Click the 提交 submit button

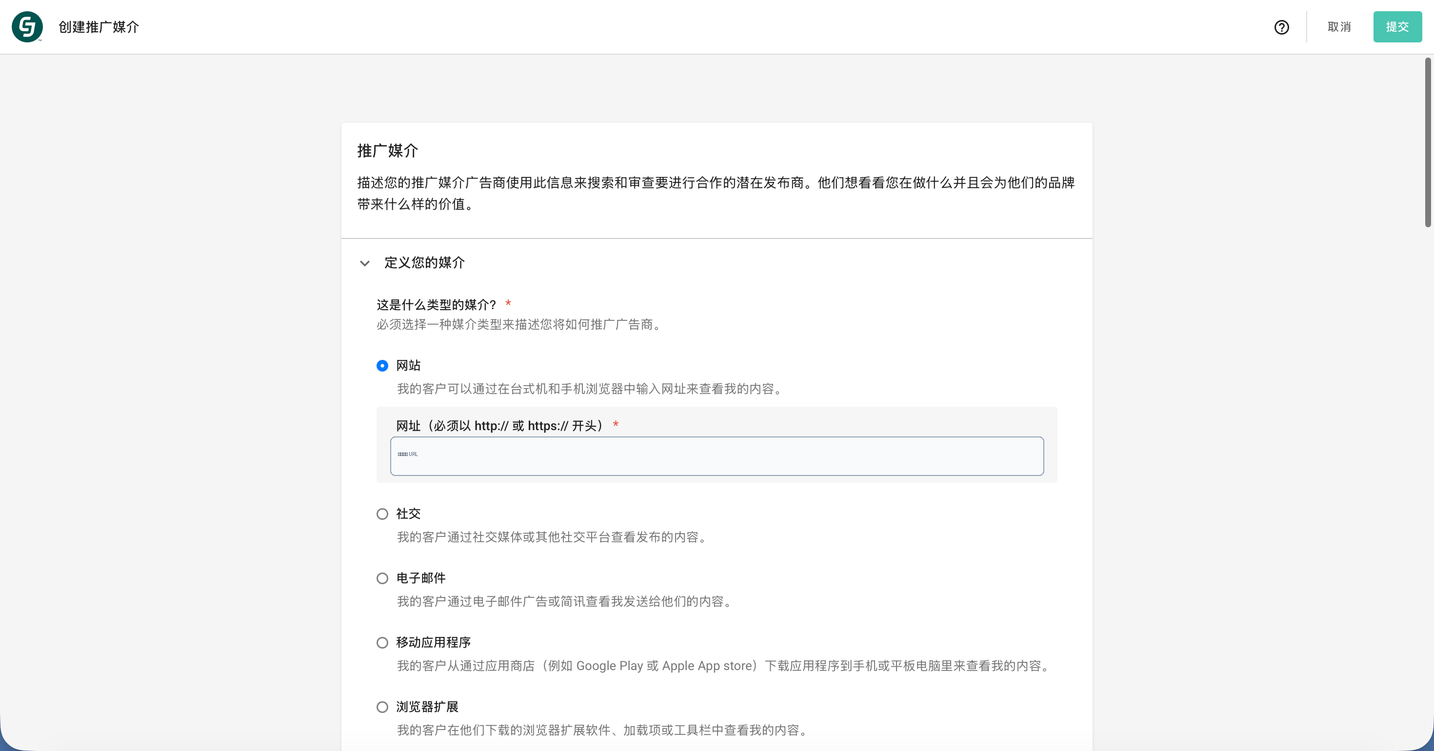click(1397, 27)
